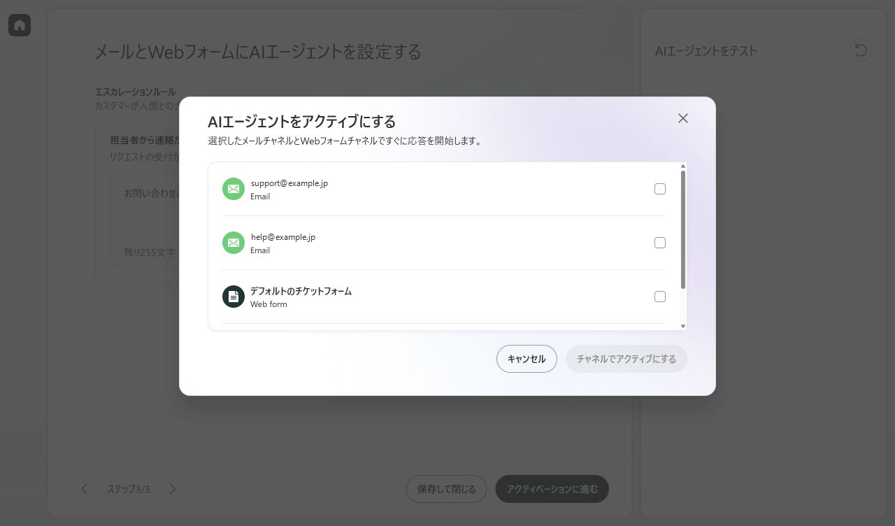Viewport: 895px width, 526px height.
Task: Click the デフォルトのチケットフォーム label
Action: (301, 291)
